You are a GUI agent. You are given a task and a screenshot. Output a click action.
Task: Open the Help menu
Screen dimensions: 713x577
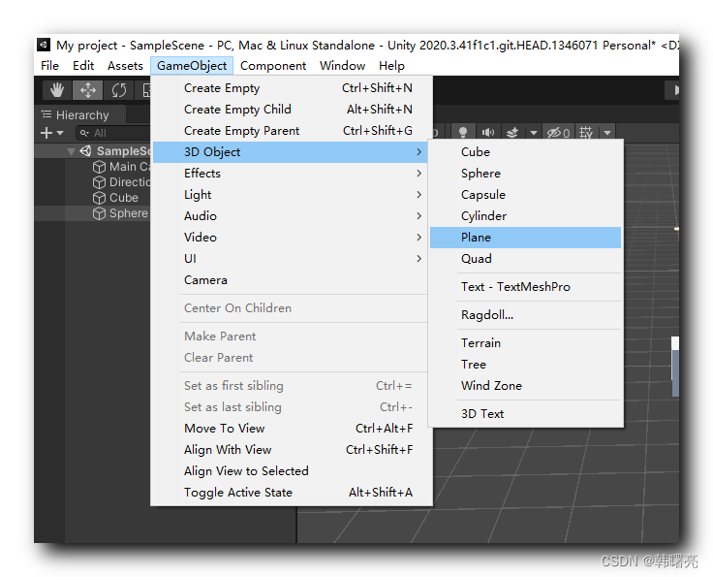coord(391,66)
